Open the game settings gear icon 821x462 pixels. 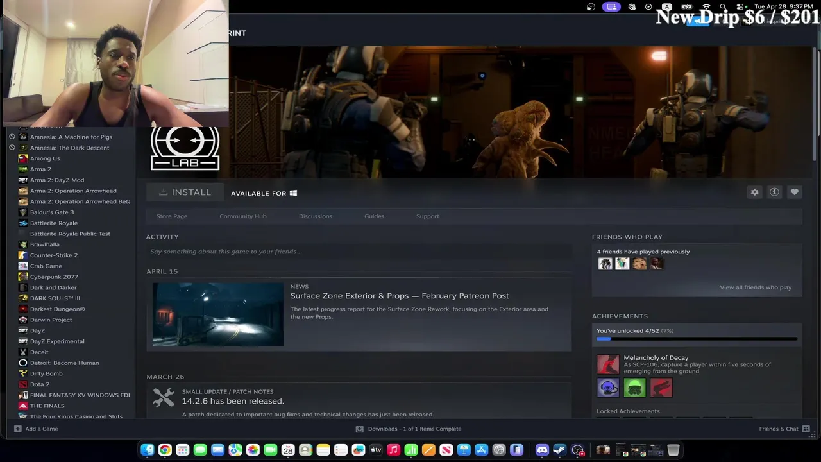(754, 192)
